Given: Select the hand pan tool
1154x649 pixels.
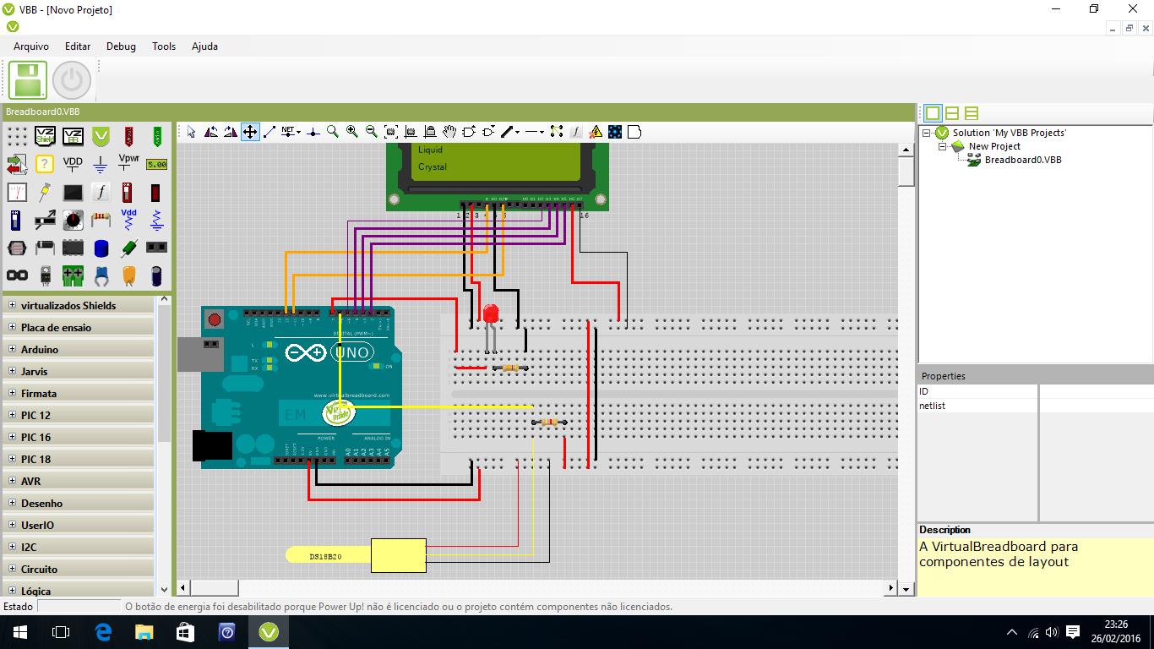Looking at the screenshot, I should click(x=449, y=132).
